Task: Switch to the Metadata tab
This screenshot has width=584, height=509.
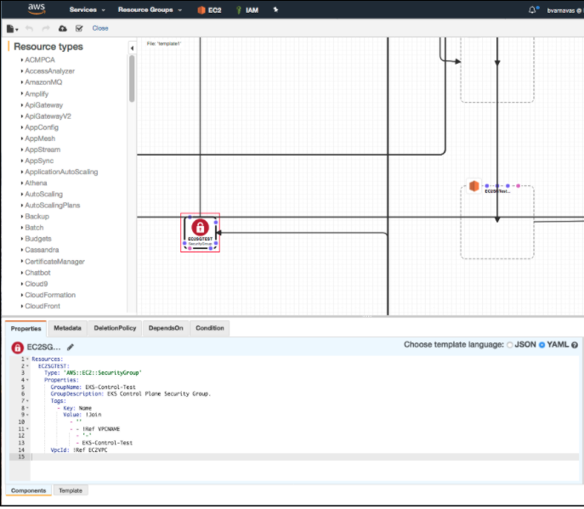Action: 67,328
